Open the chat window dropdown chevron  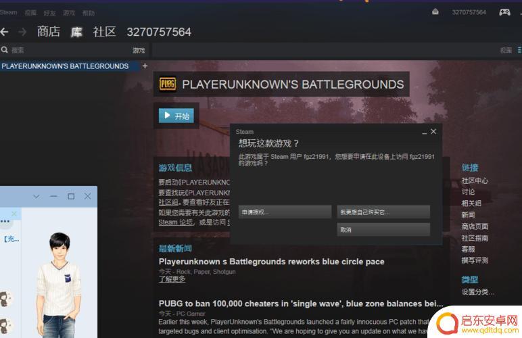pos(37,196)
